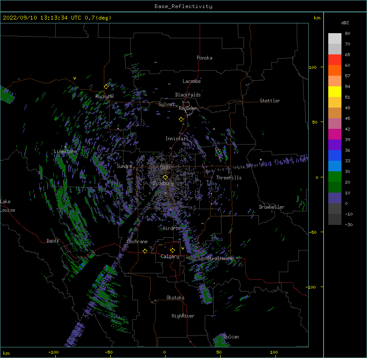Select the Banff label
This screenshot has width=367, height=358.
click(53, 241)
